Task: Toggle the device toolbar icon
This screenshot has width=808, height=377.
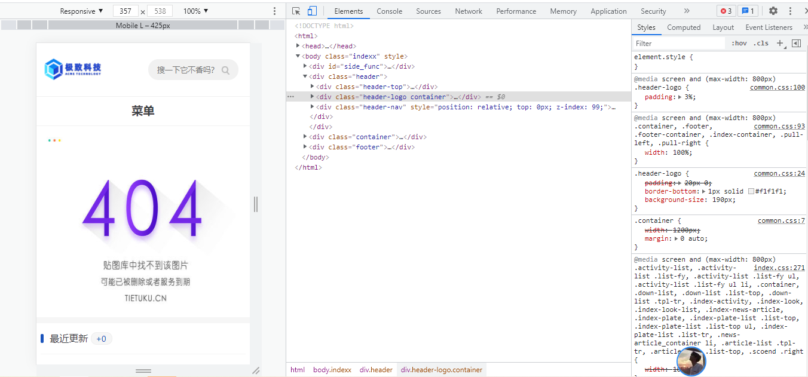Action: pyautogui.click(x=312, y=11)
